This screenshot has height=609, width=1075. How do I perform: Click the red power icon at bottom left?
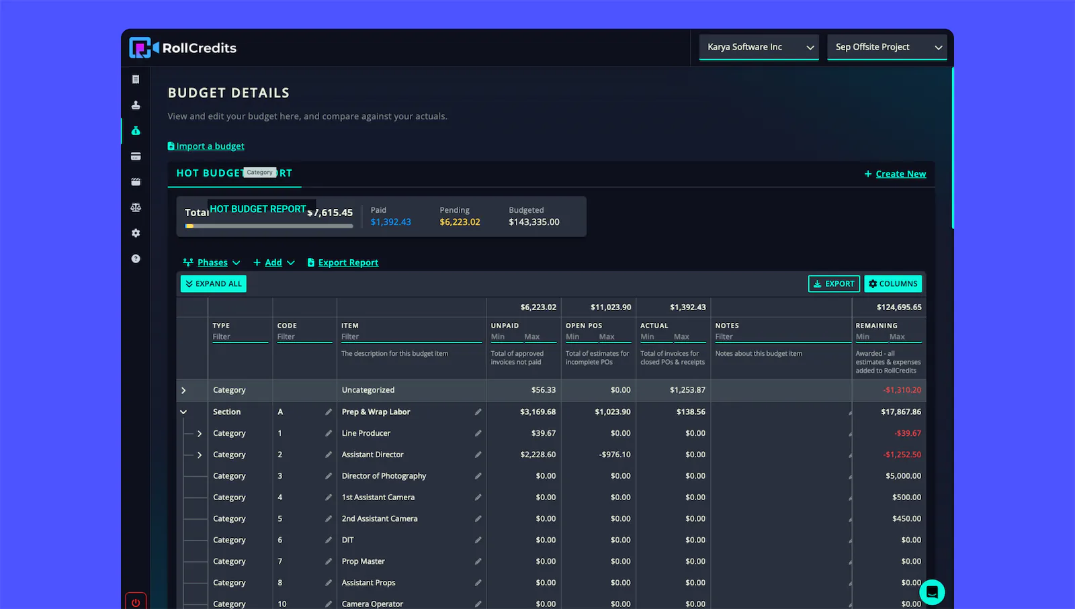pos(136,601)
